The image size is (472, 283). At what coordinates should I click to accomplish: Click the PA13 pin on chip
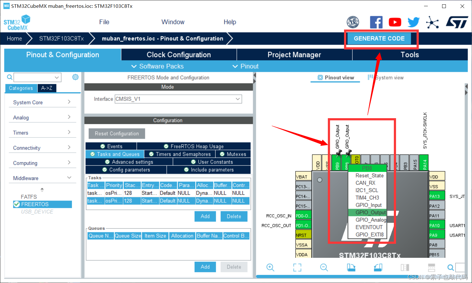pyautogui.click(x=437, y=196)
